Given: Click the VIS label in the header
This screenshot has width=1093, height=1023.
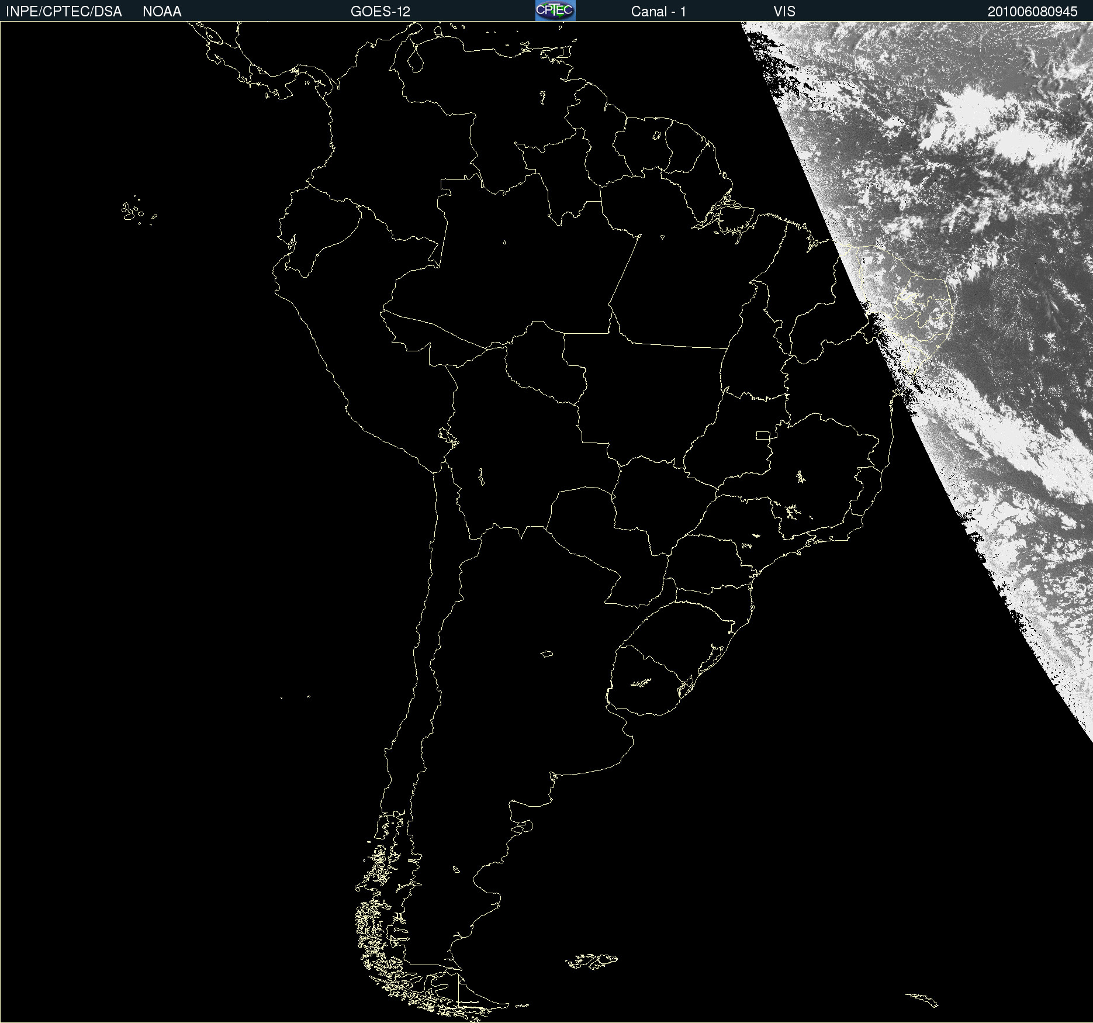Looking at the screenshot, I should coord(784,12).
